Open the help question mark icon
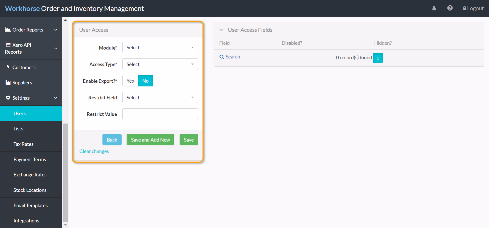Screen dimensions: 489x228 point(450,8)
